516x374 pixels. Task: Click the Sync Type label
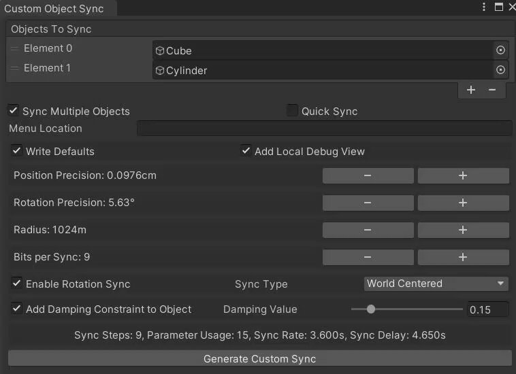261,284
